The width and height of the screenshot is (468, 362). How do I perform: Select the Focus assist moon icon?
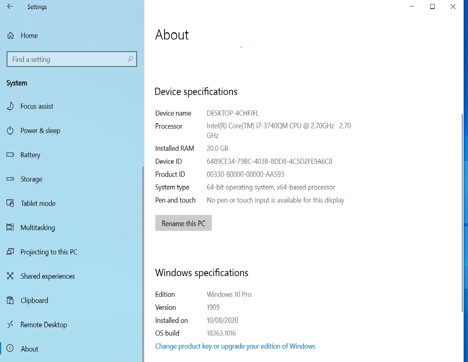[10, 106]
